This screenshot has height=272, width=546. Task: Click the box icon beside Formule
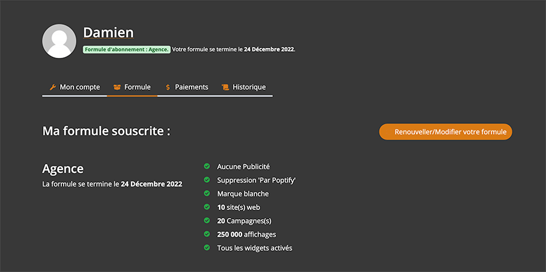[x=117, y=87]
